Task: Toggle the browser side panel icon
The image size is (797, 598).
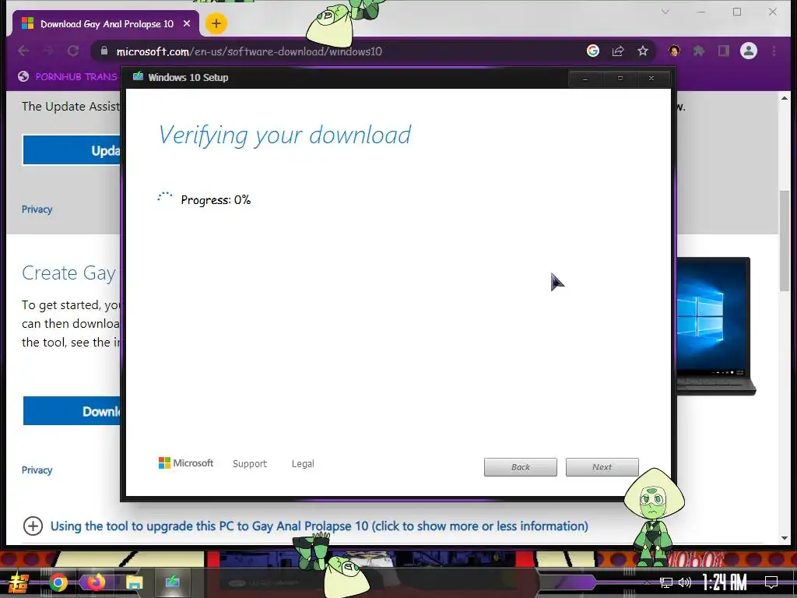Action: pos(723,51)
